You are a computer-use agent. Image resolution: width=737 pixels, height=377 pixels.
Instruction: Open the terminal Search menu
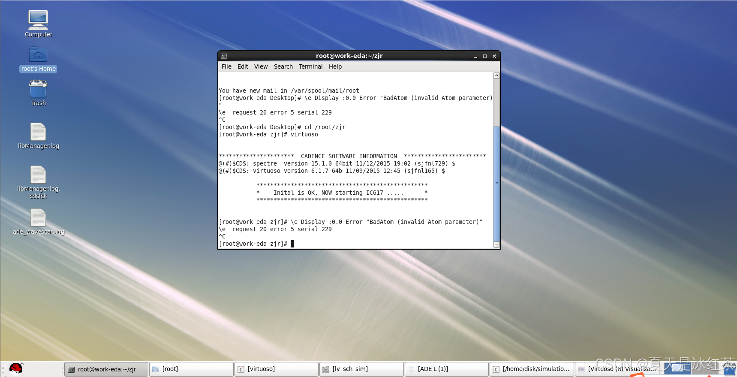coord(283,66)
